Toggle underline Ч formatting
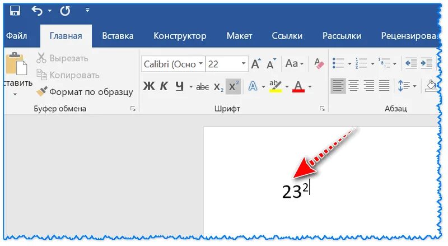 coord(179,86)
